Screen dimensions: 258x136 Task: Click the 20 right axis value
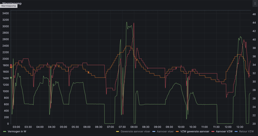(x=254, y=124)
